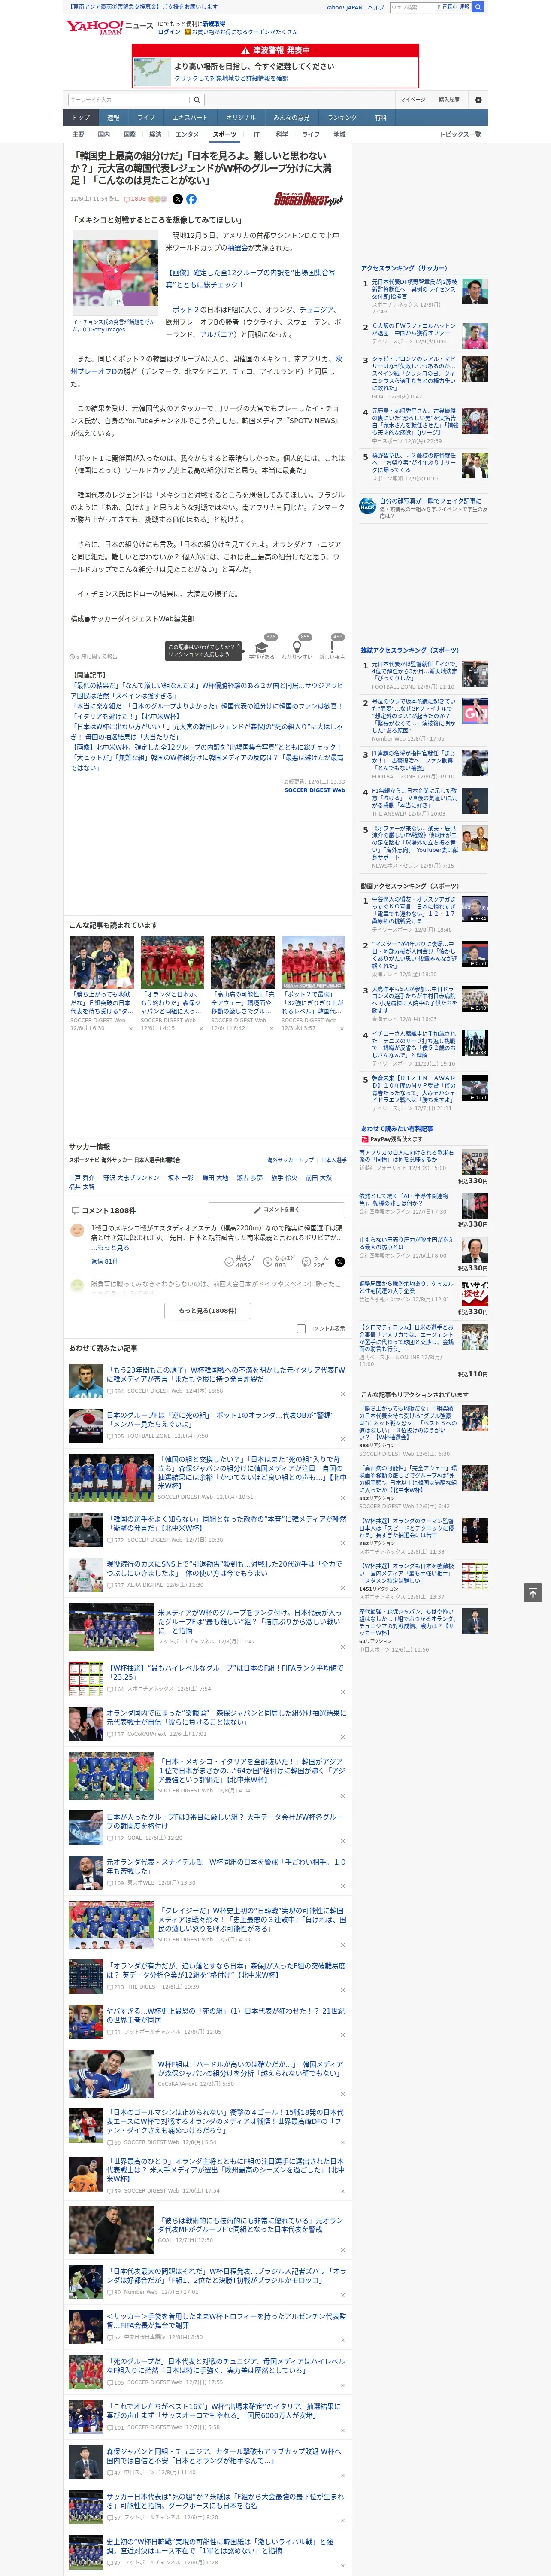Click the HACK badge icon in the sidebar
The image size is (551, 2576).
coord(368,506)
